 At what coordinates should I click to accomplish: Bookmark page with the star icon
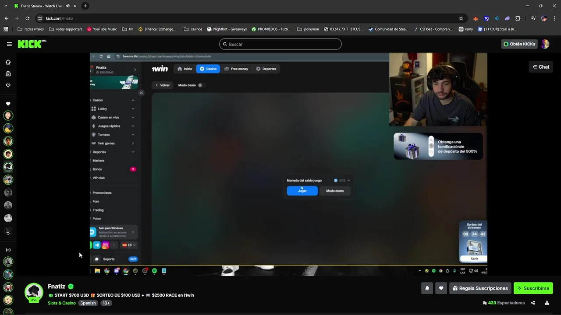pos(461,18)
